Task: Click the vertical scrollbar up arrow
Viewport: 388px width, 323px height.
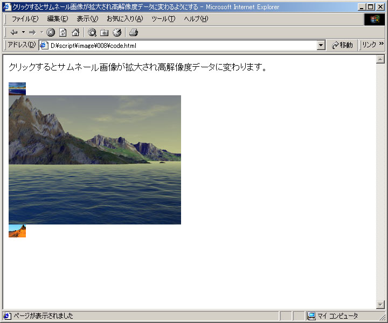Action: [x=380, y=59]
